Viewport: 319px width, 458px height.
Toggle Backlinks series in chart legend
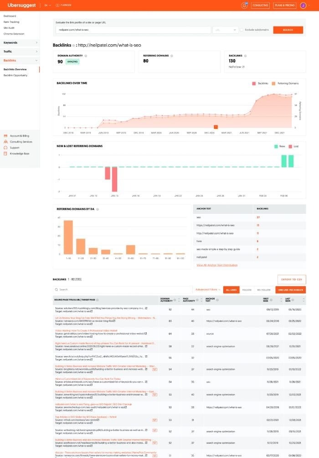pyautogui.click(x=260, y=84)
